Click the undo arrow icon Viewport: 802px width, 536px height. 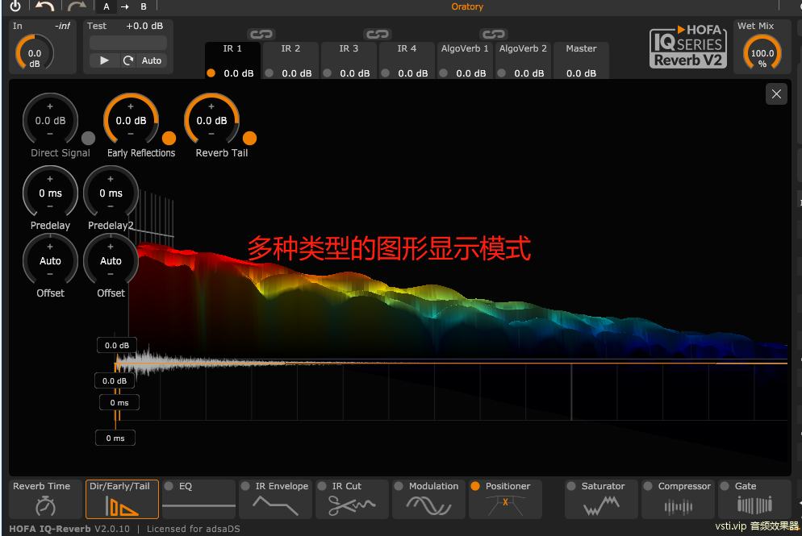pos(45,6)
